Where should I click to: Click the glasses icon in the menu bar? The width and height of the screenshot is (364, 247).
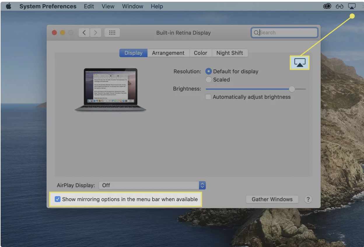coord(339,6)
